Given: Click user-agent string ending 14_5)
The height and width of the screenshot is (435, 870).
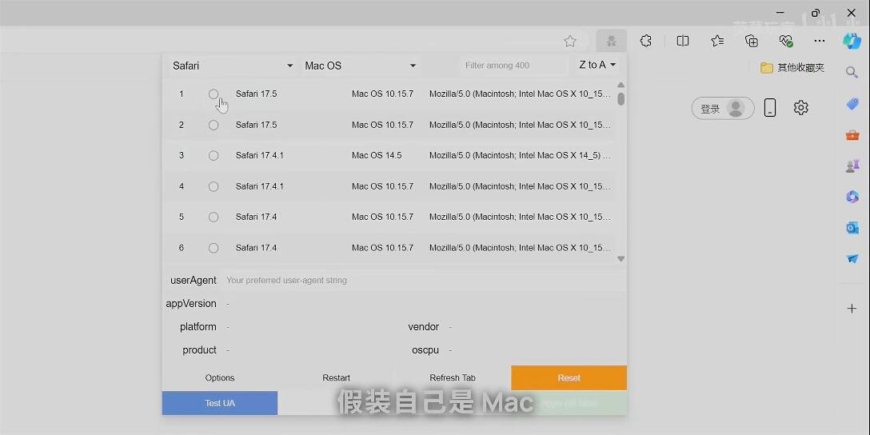Looking at the screenshot, I should (x=520, y=155).
